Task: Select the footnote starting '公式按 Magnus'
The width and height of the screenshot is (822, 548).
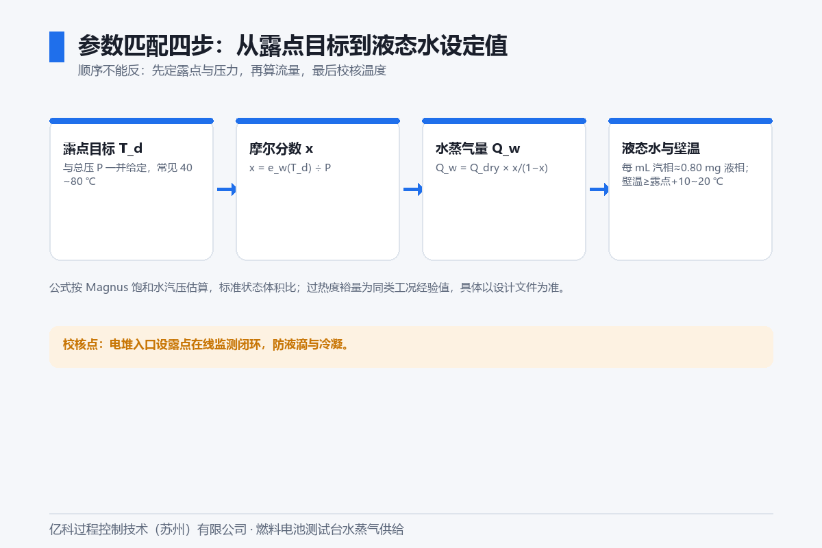Action: coord(308,288)
